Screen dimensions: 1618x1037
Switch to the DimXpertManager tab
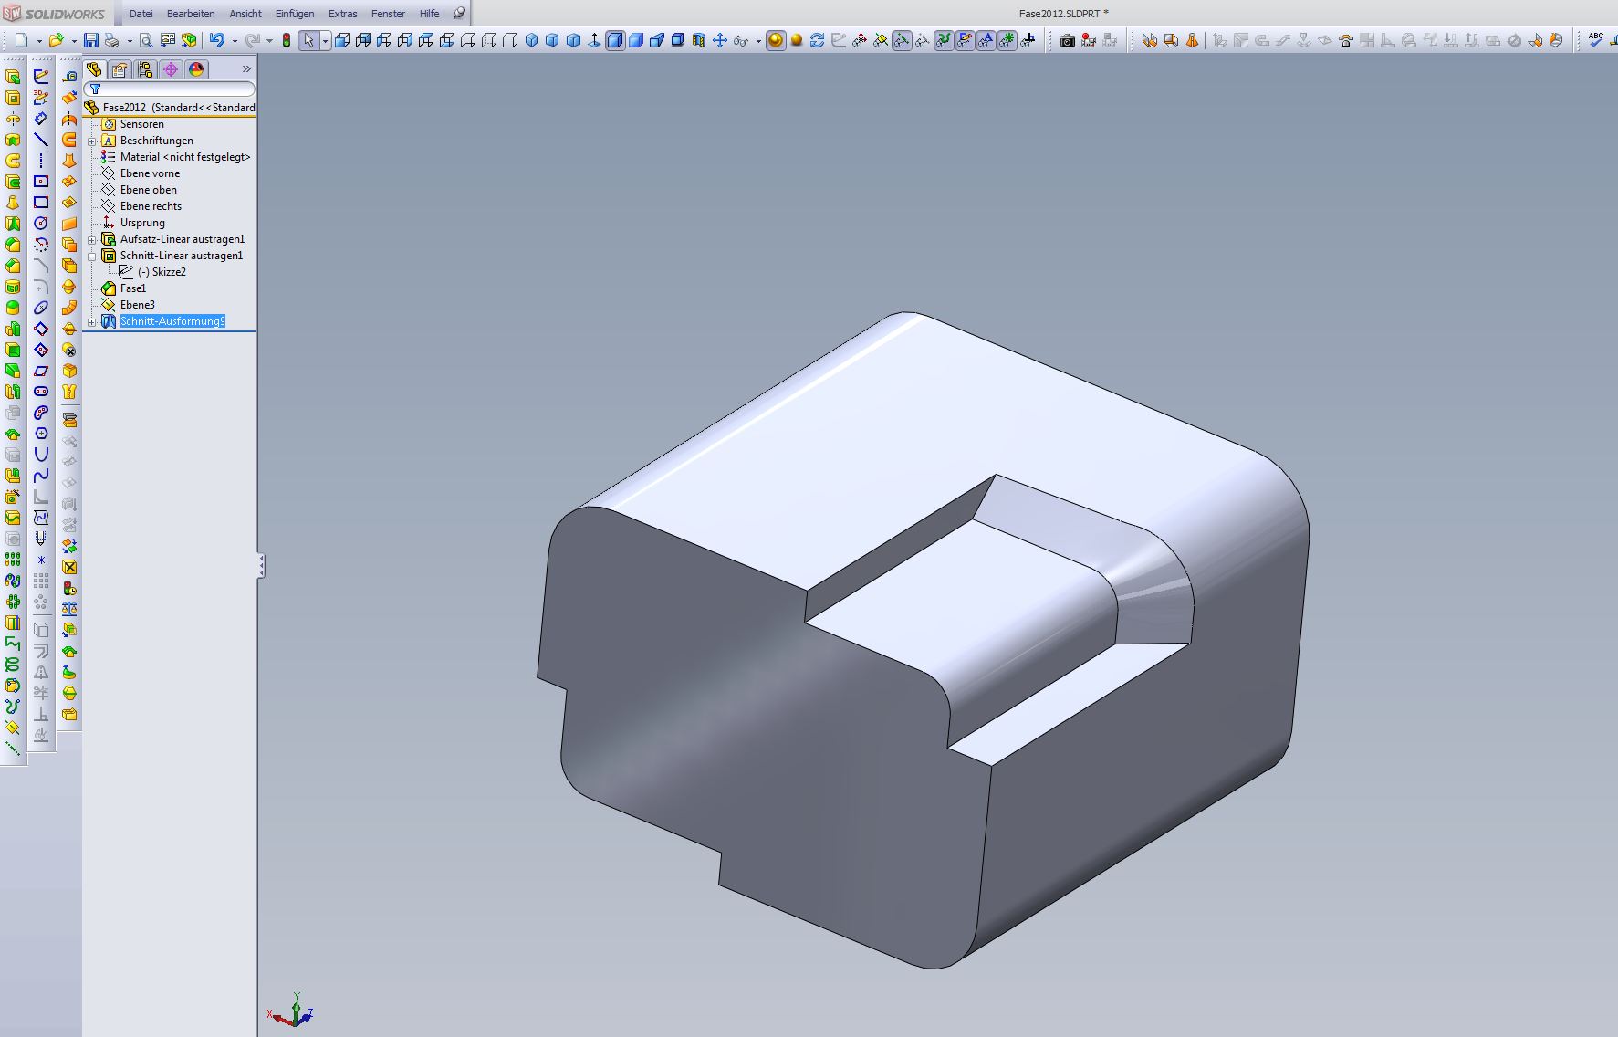(x=171, y=69)
